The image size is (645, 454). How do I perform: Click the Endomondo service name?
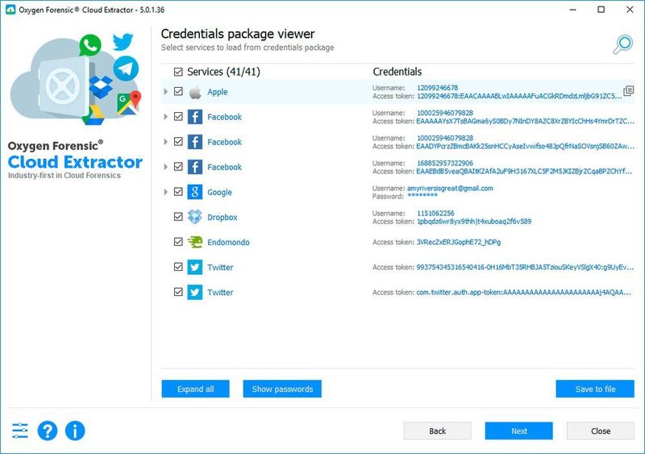click(228, 242)
